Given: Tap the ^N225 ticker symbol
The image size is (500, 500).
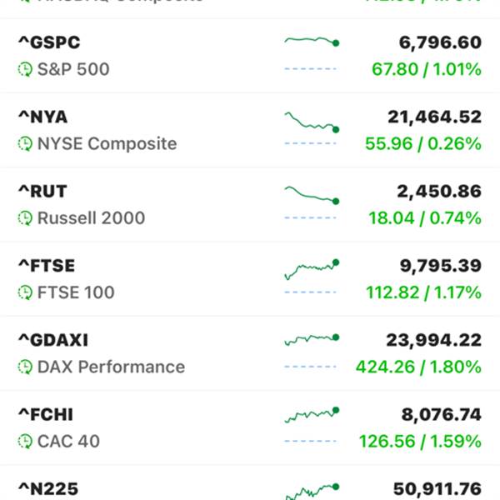Looking at the screenshot, I should 47,489.
